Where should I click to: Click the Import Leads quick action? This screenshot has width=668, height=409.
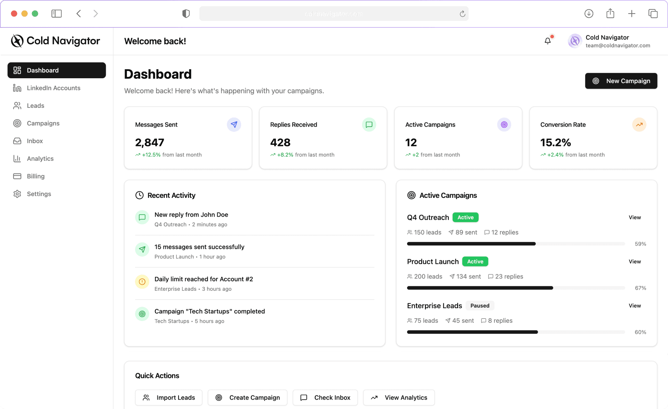[x=169, y=398]
